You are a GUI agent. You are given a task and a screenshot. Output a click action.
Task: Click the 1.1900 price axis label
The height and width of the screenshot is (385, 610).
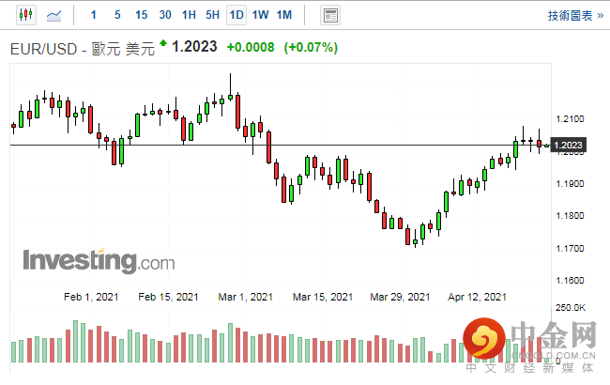571,184
